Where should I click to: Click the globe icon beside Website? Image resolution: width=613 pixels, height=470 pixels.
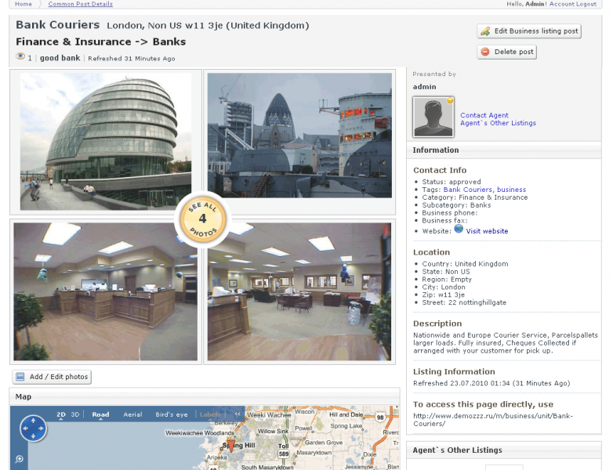pyautogui.click(x=459, y=230)
